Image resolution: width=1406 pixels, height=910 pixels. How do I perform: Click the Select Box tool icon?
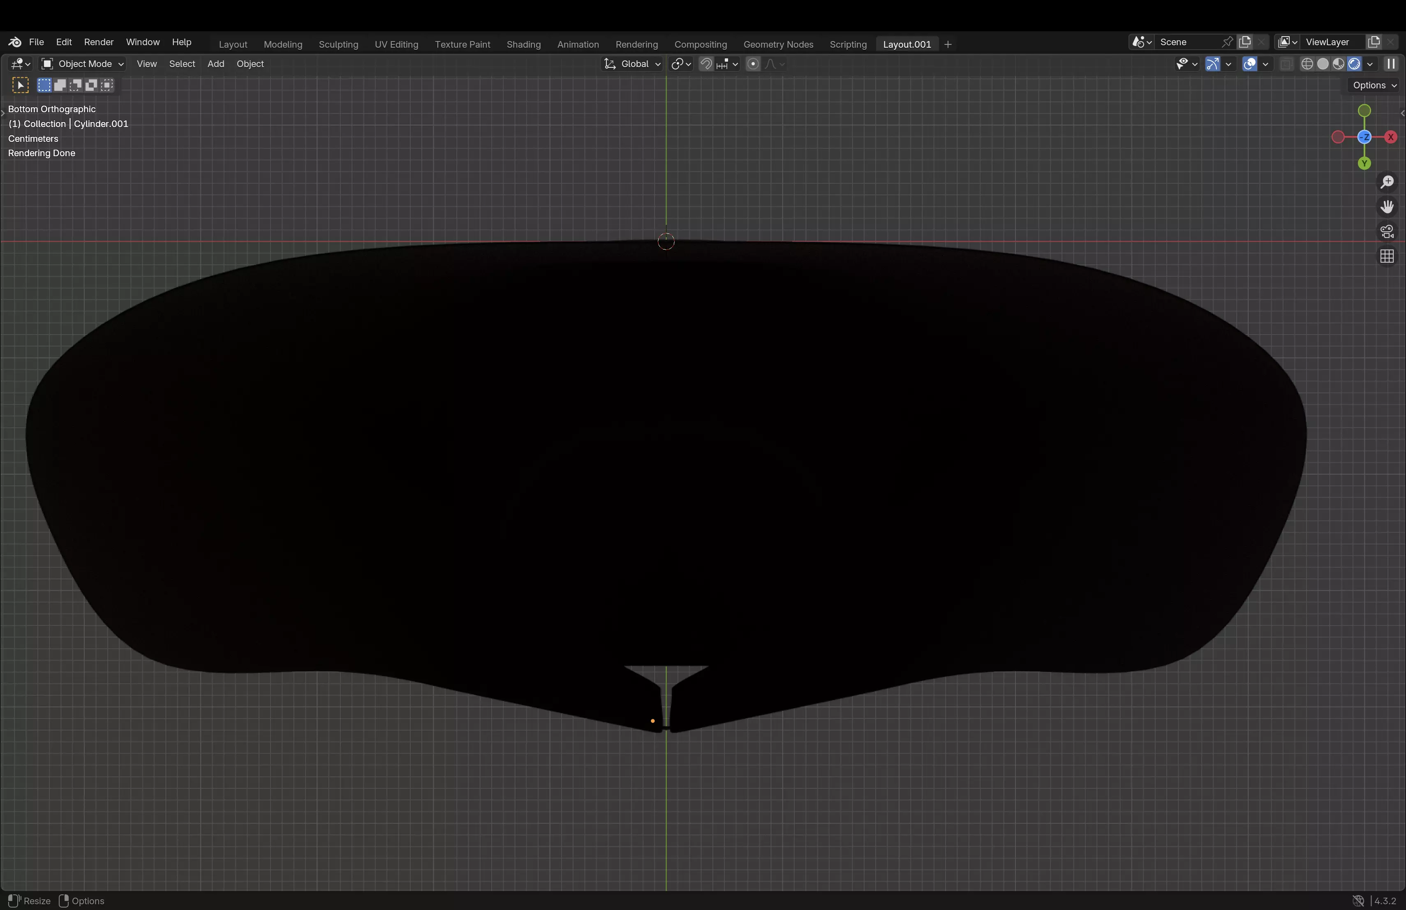point(20,85)
